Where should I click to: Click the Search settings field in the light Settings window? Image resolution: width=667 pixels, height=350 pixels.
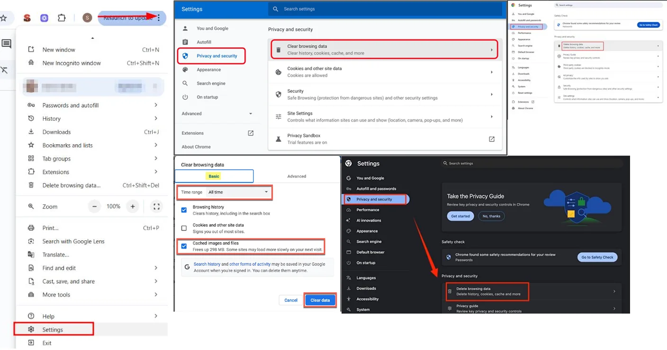tap(385, 9)
